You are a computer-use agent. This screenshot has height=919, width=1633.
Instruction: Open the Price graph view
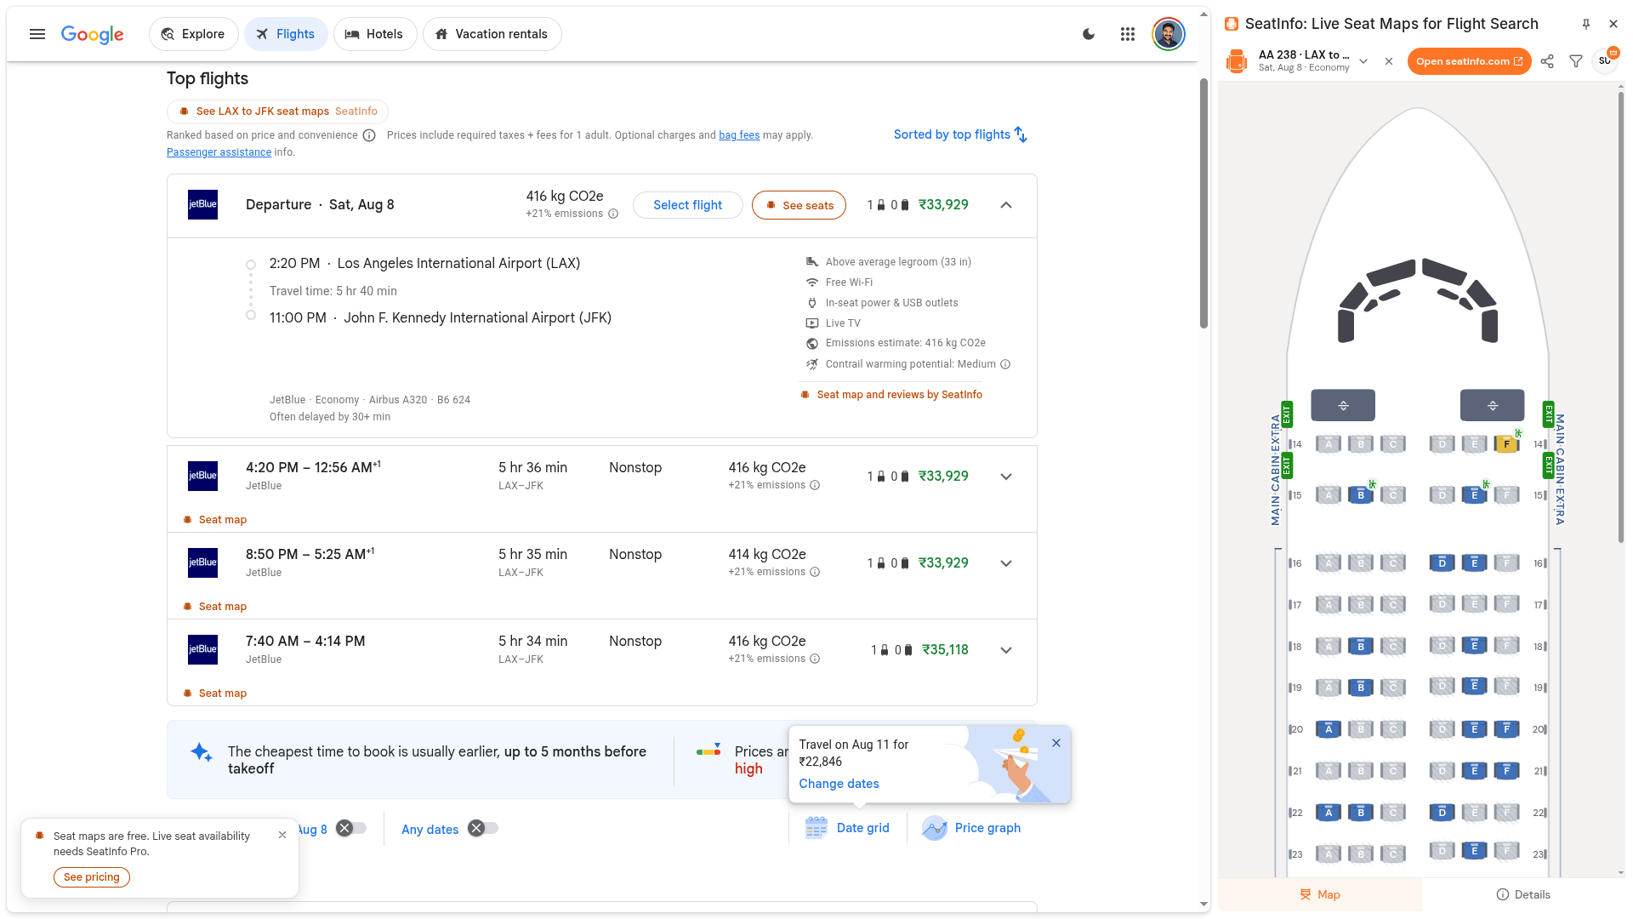[x=971, y=828]
